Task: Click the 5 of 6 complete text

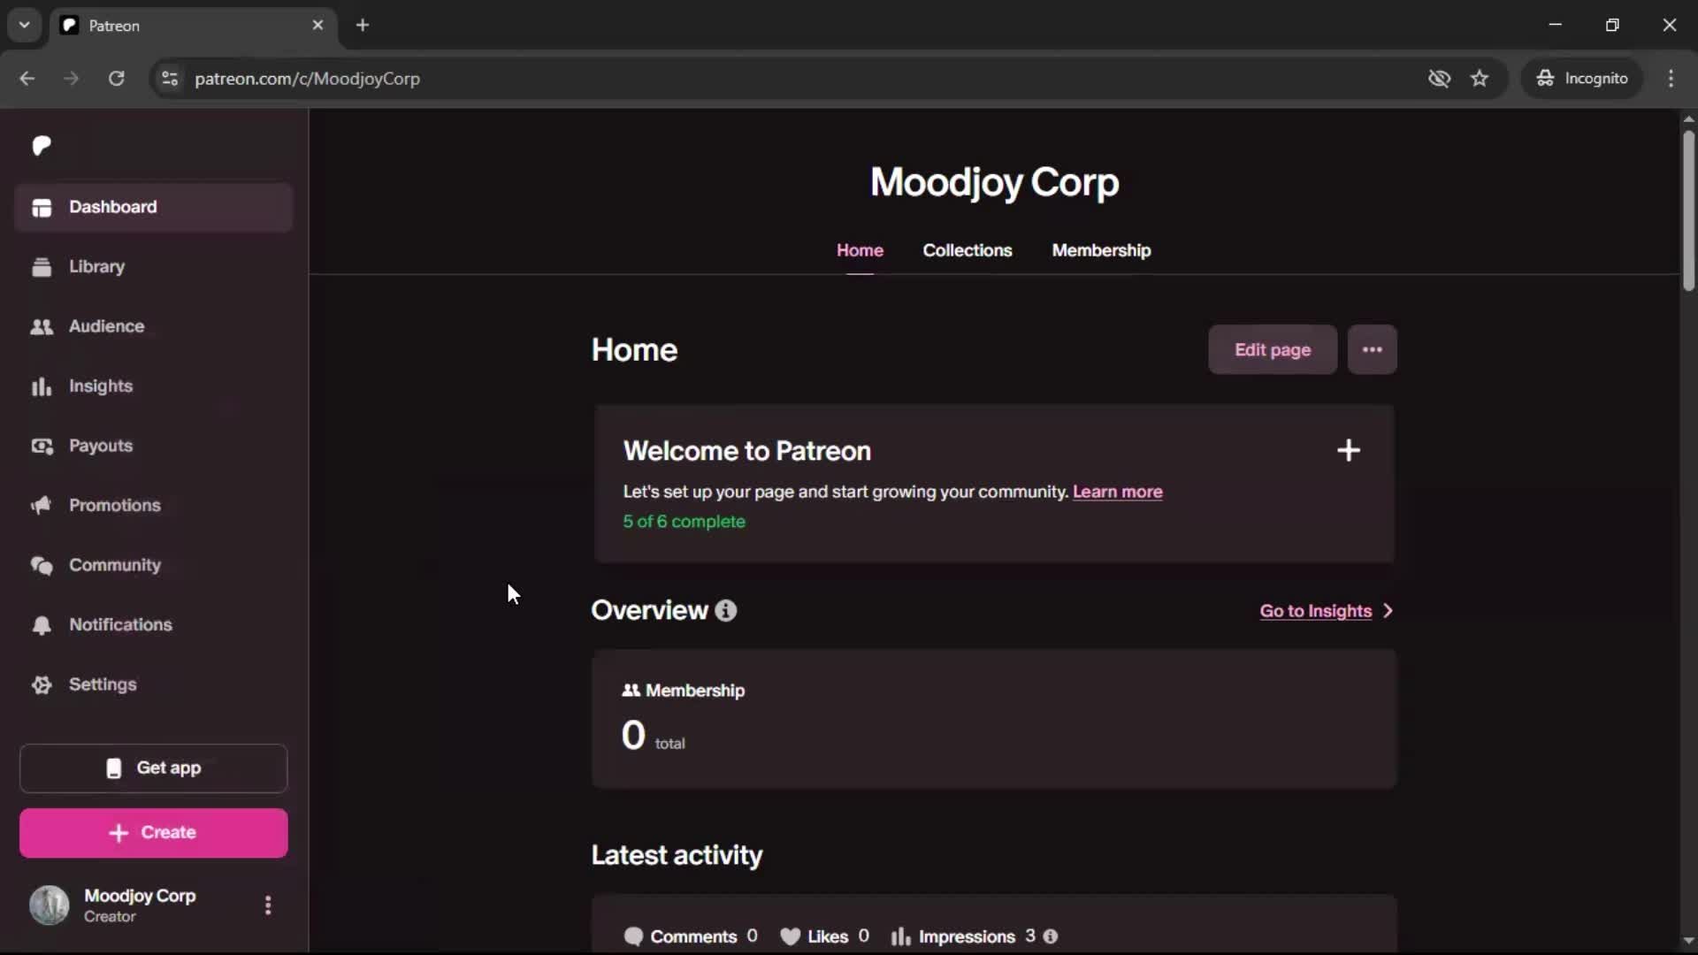Action: pyautogui.click(x=684, y=522)
